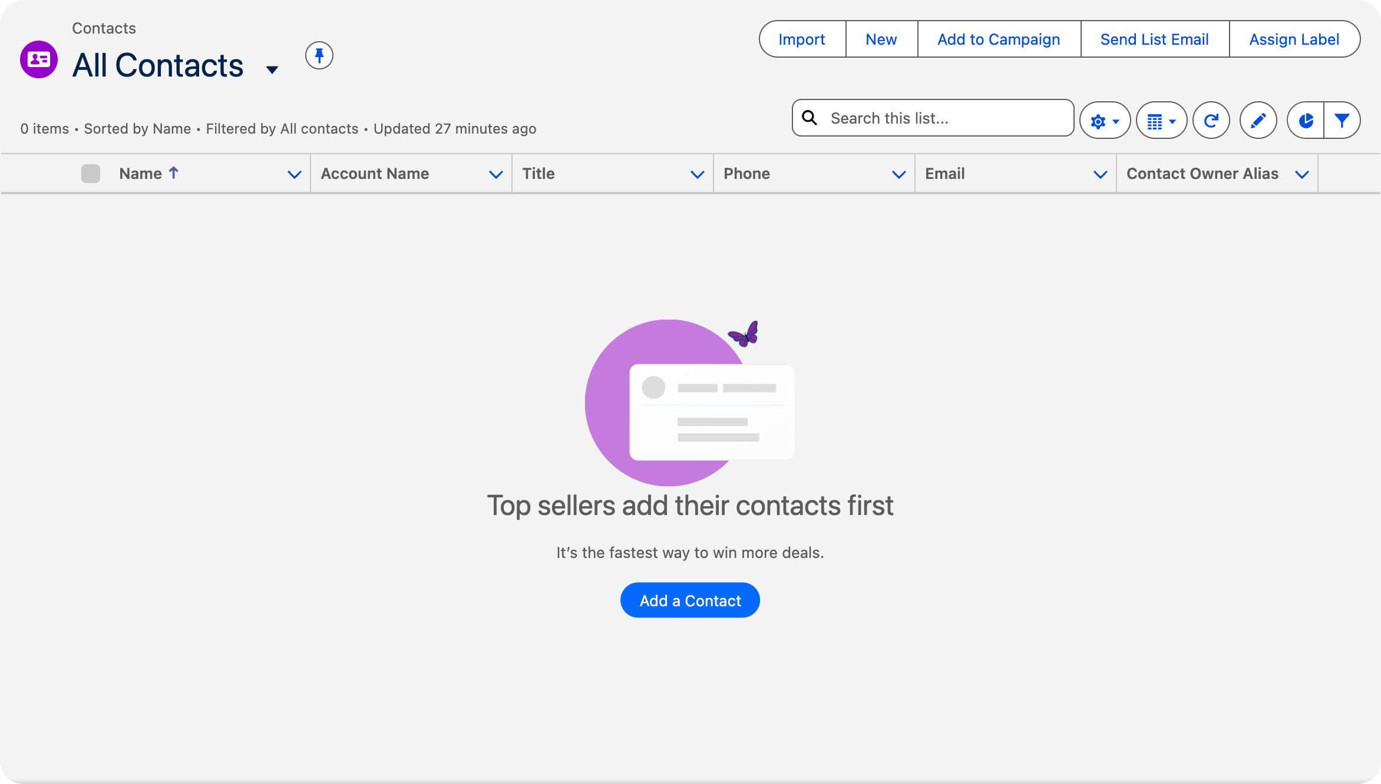Screen dimensions: 1381x784
Task: Open list view controls gear menu
Action: click(1105, 121)
